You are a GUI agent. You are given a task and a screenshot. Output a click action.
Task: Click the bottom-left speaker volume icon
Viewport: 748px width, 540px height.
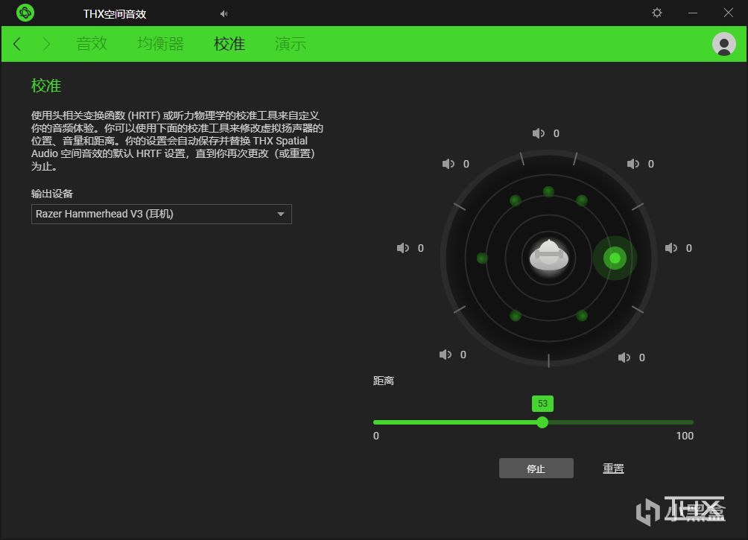[x=446, y=355]
